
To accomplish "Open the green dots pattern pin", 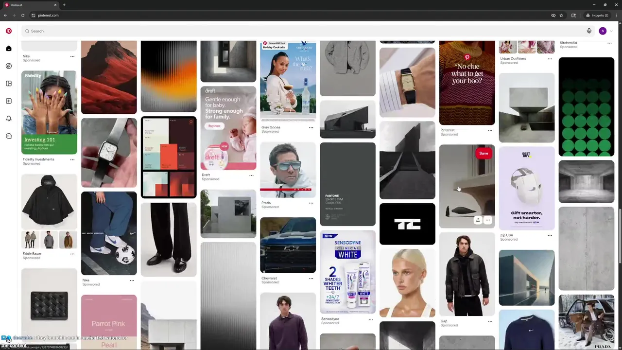I will (x=586, y=107).
